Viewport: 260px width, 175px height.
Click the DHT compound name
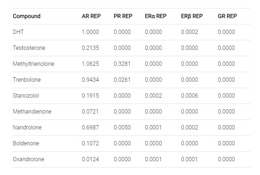pyautogui.click(x=18, y=32)
